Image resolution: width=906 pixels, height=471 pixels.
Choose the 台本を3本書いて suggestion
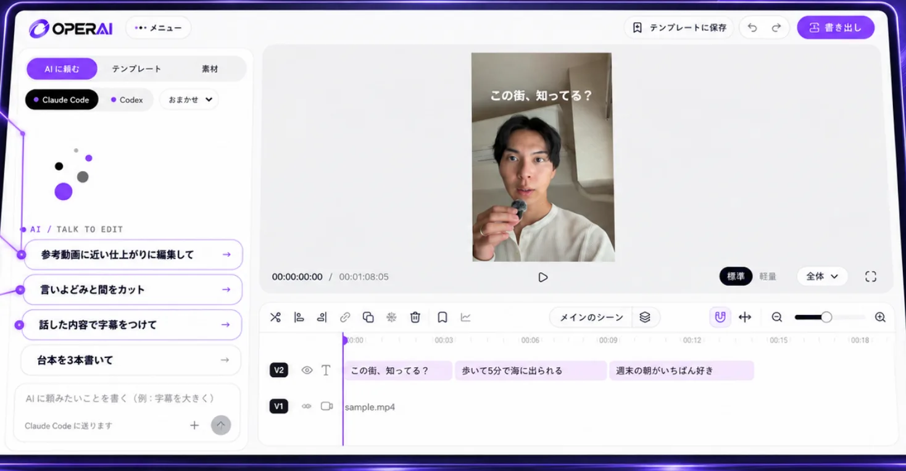(x=131, y=360)
